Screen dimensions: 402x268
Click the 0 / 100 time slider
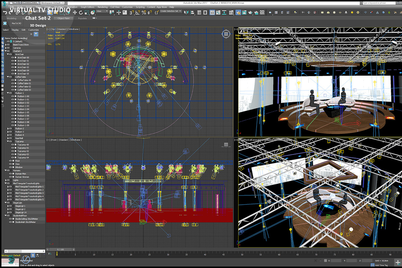coord(60,250)
